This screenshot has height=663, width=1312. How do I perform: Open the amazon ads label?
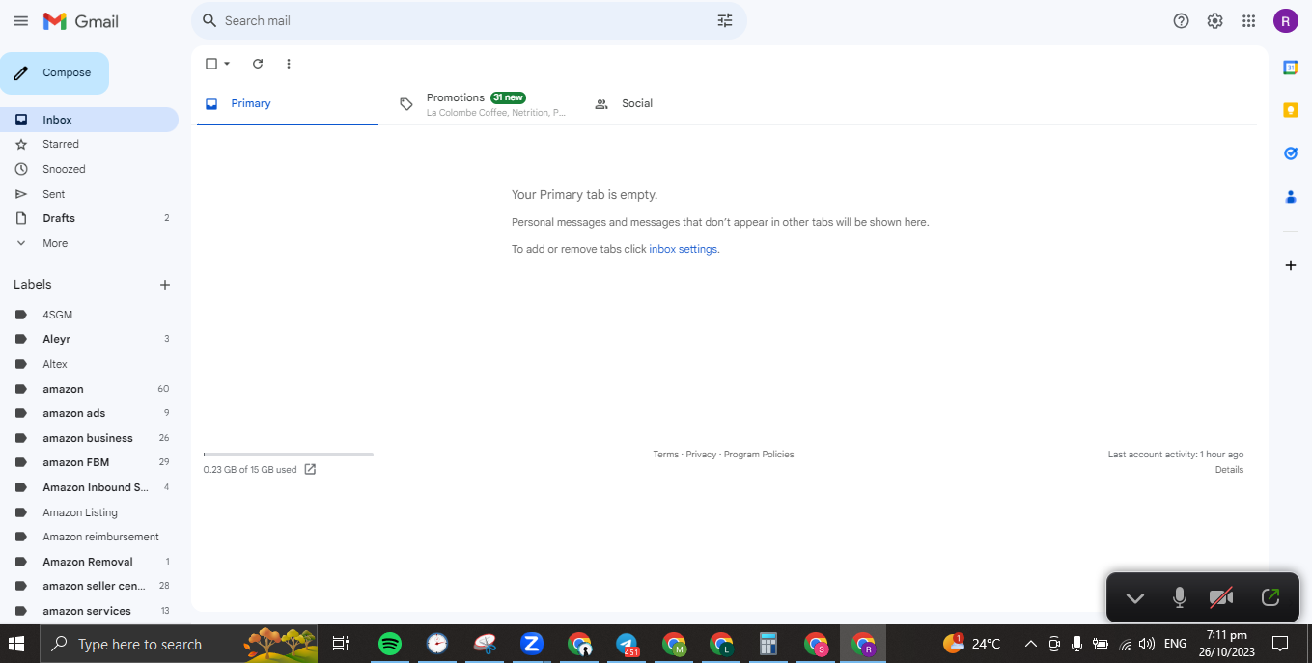89,413
